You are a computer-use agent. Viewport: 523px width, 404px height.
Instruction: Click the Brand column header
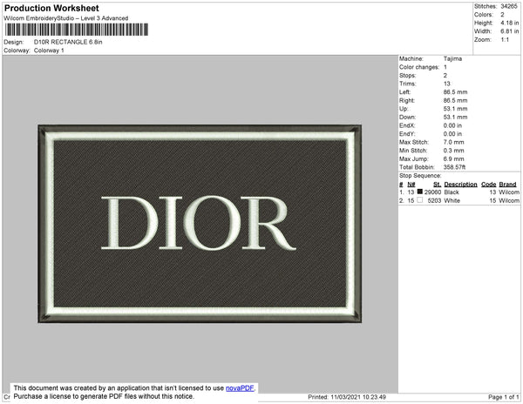coord(507,185)
